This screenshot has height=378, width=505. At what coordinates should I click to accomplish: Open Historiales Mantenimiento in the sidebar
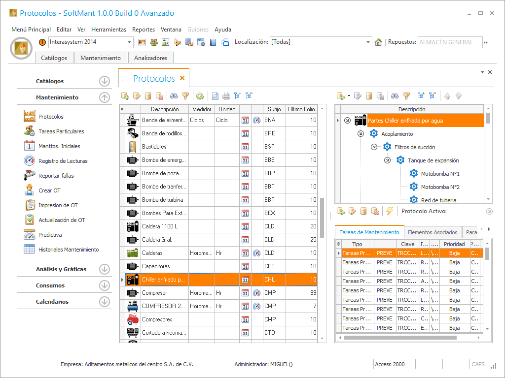pos(69,250)
